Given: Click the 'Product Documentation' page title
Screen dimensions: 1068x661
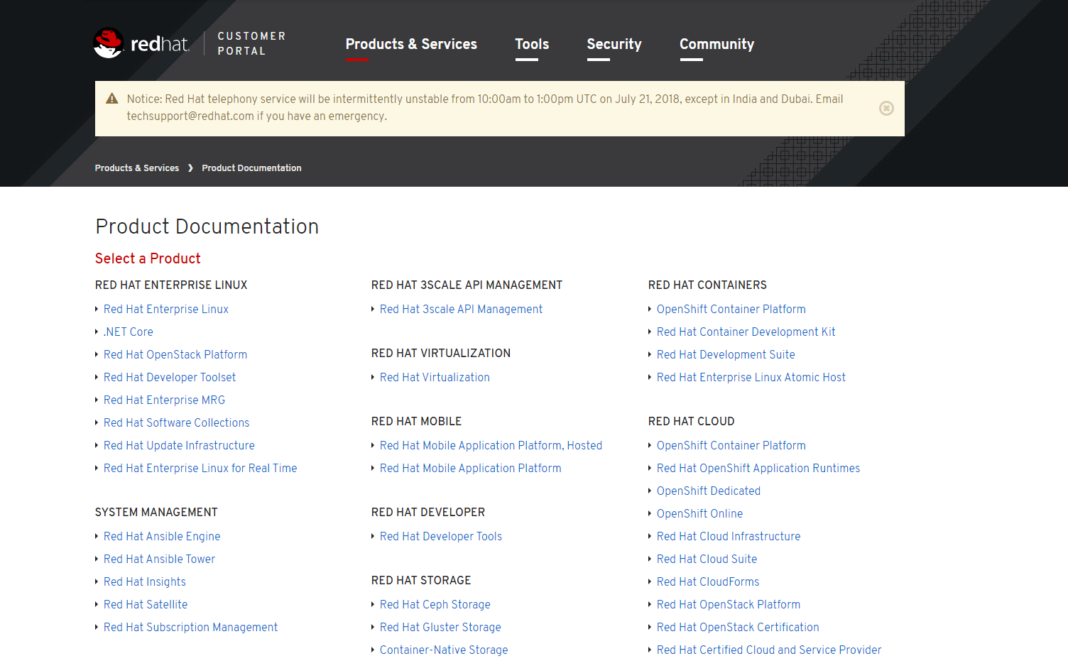Looking at the screenshot, I should tap(207, 226).
